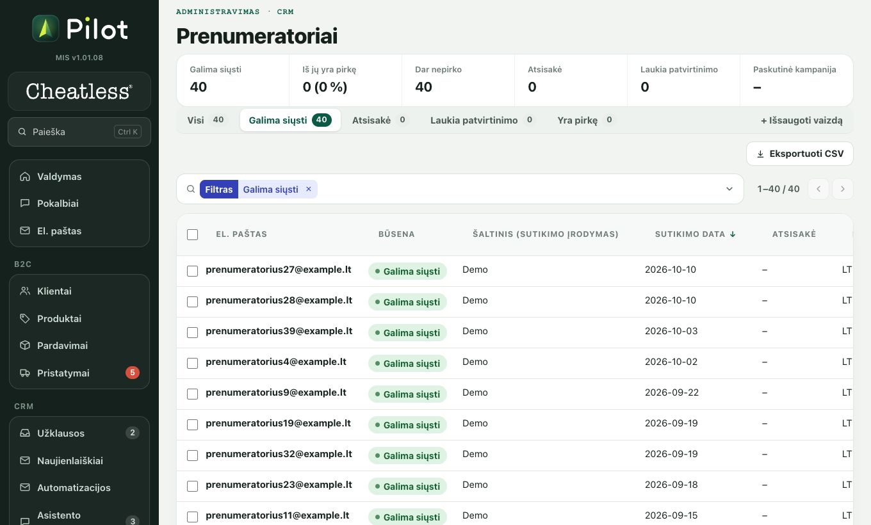The width and height of the screenshot is (871, 525).
Task: Select the Laukia patvirtinimo tab
Action: [483, 120]
